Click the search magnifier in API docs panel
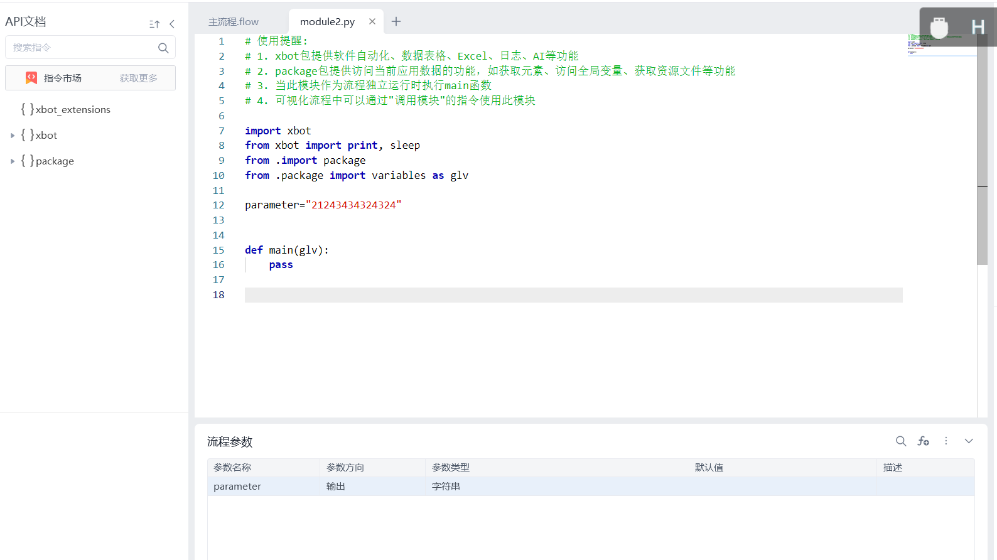Viewport: 997px width, 560px height. [163, 48]
